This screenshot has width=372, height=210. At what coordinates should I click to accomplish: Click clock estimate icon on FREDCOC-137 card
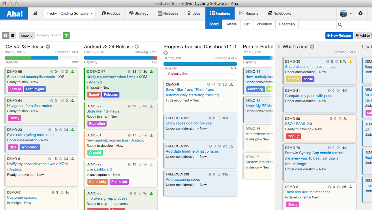click(219, 118)
